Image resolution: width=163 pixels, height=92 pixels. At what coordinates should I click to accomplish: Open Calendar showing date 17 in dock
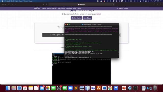pyautogui.click(x=25, y=88)
